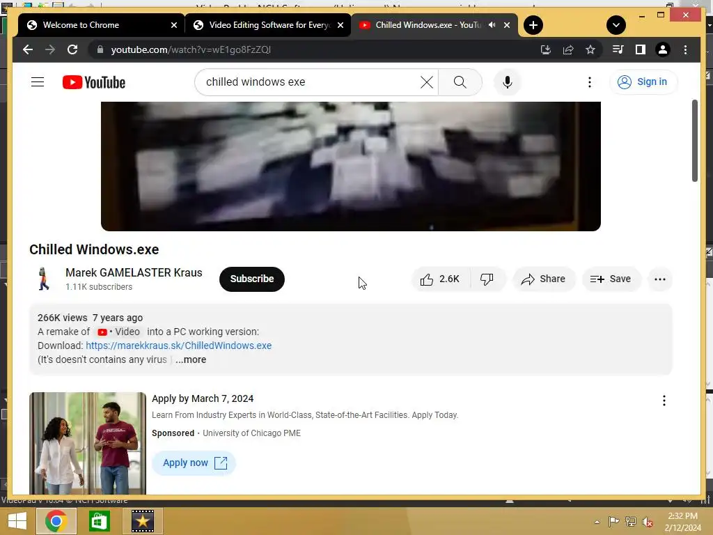Screen dimensions: 713x535
Task: Like the video (2.6K)
Action: 440,279
